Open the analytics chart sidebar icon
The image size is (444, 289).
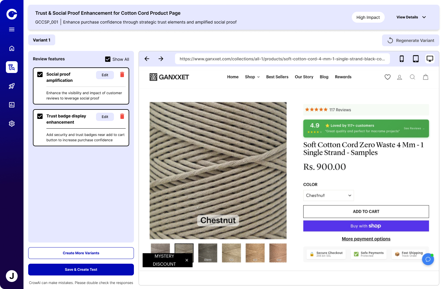12,105
